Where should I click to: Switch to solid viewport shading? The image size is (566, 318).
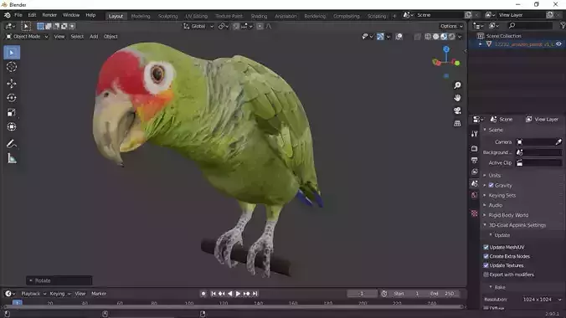(x=435, y=37)
